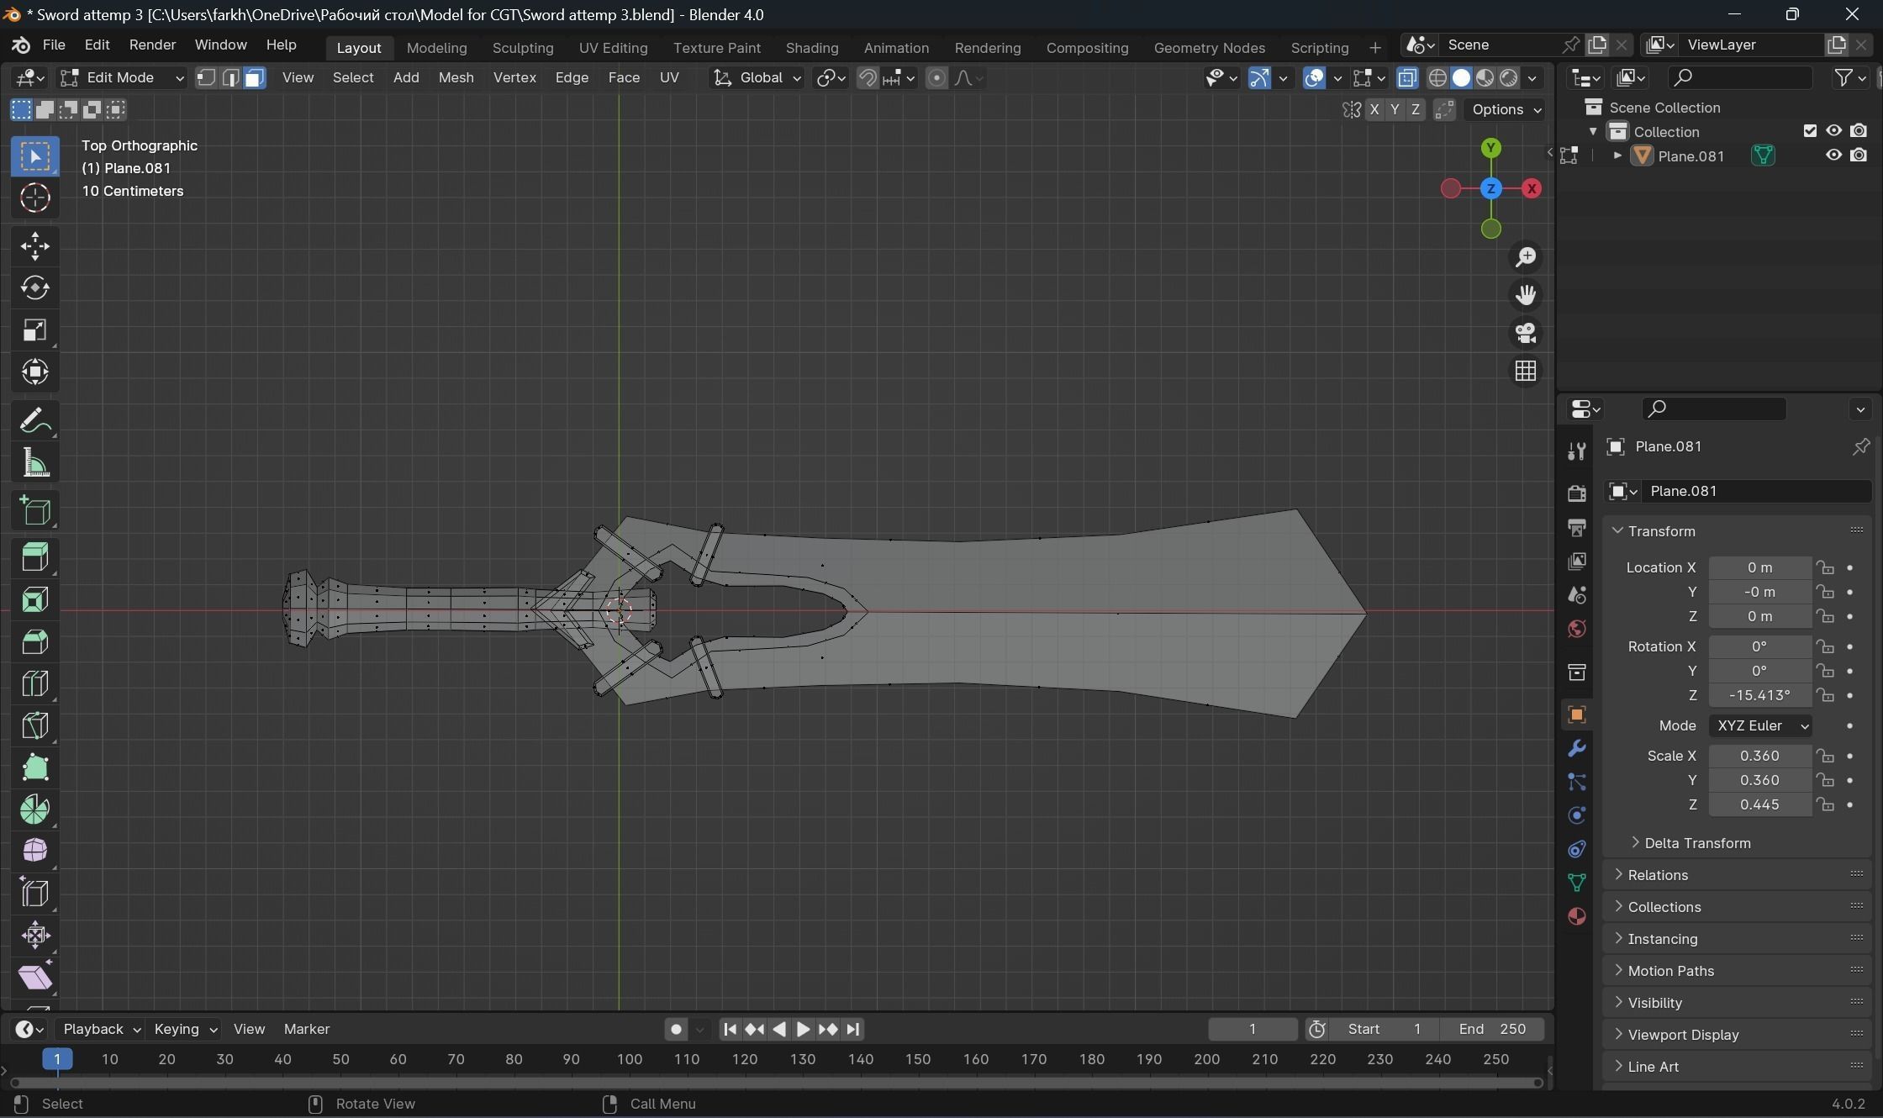Select the Extrude Region tool
The width and height of the screenshot is (1883, 1118).
[x=34, y=558]
